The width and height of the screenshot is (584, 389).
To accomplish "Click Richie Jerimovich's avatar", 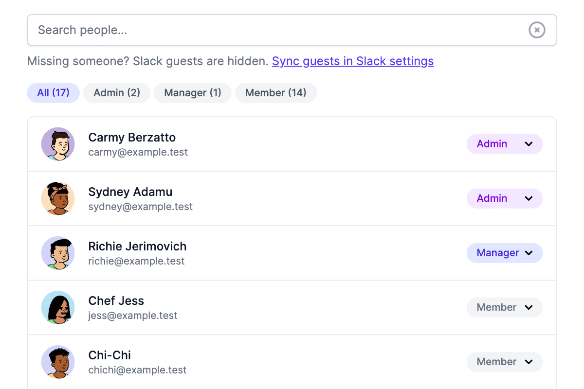I will coord(58,253).
